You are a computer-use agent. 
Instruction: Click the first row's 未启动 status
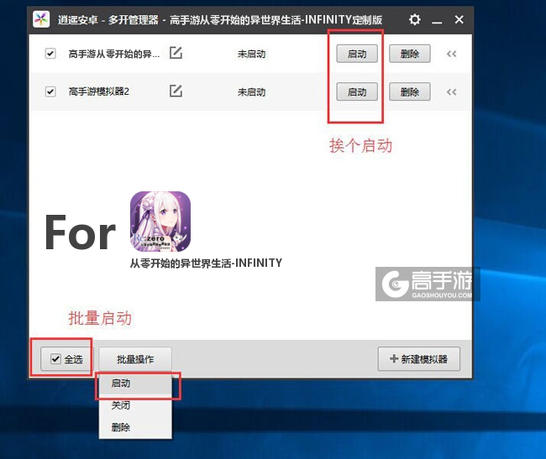coord(251,54)
